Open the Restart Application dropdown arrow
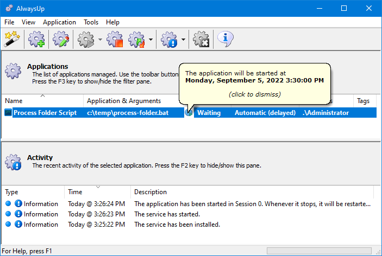The width and height of the screenshot is (382, 256). (151, 40)
